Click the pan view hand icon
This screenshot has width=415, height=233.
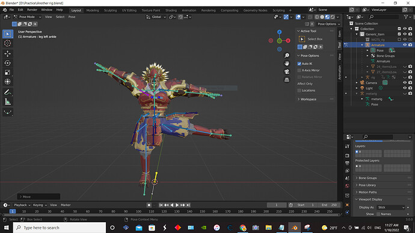click(x=287, y=64)
